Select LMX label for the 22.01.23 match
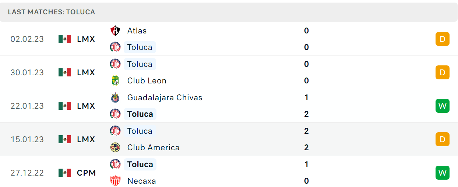Screen dimensions: 458x187 pyautogui.click(x=86, y=106)
